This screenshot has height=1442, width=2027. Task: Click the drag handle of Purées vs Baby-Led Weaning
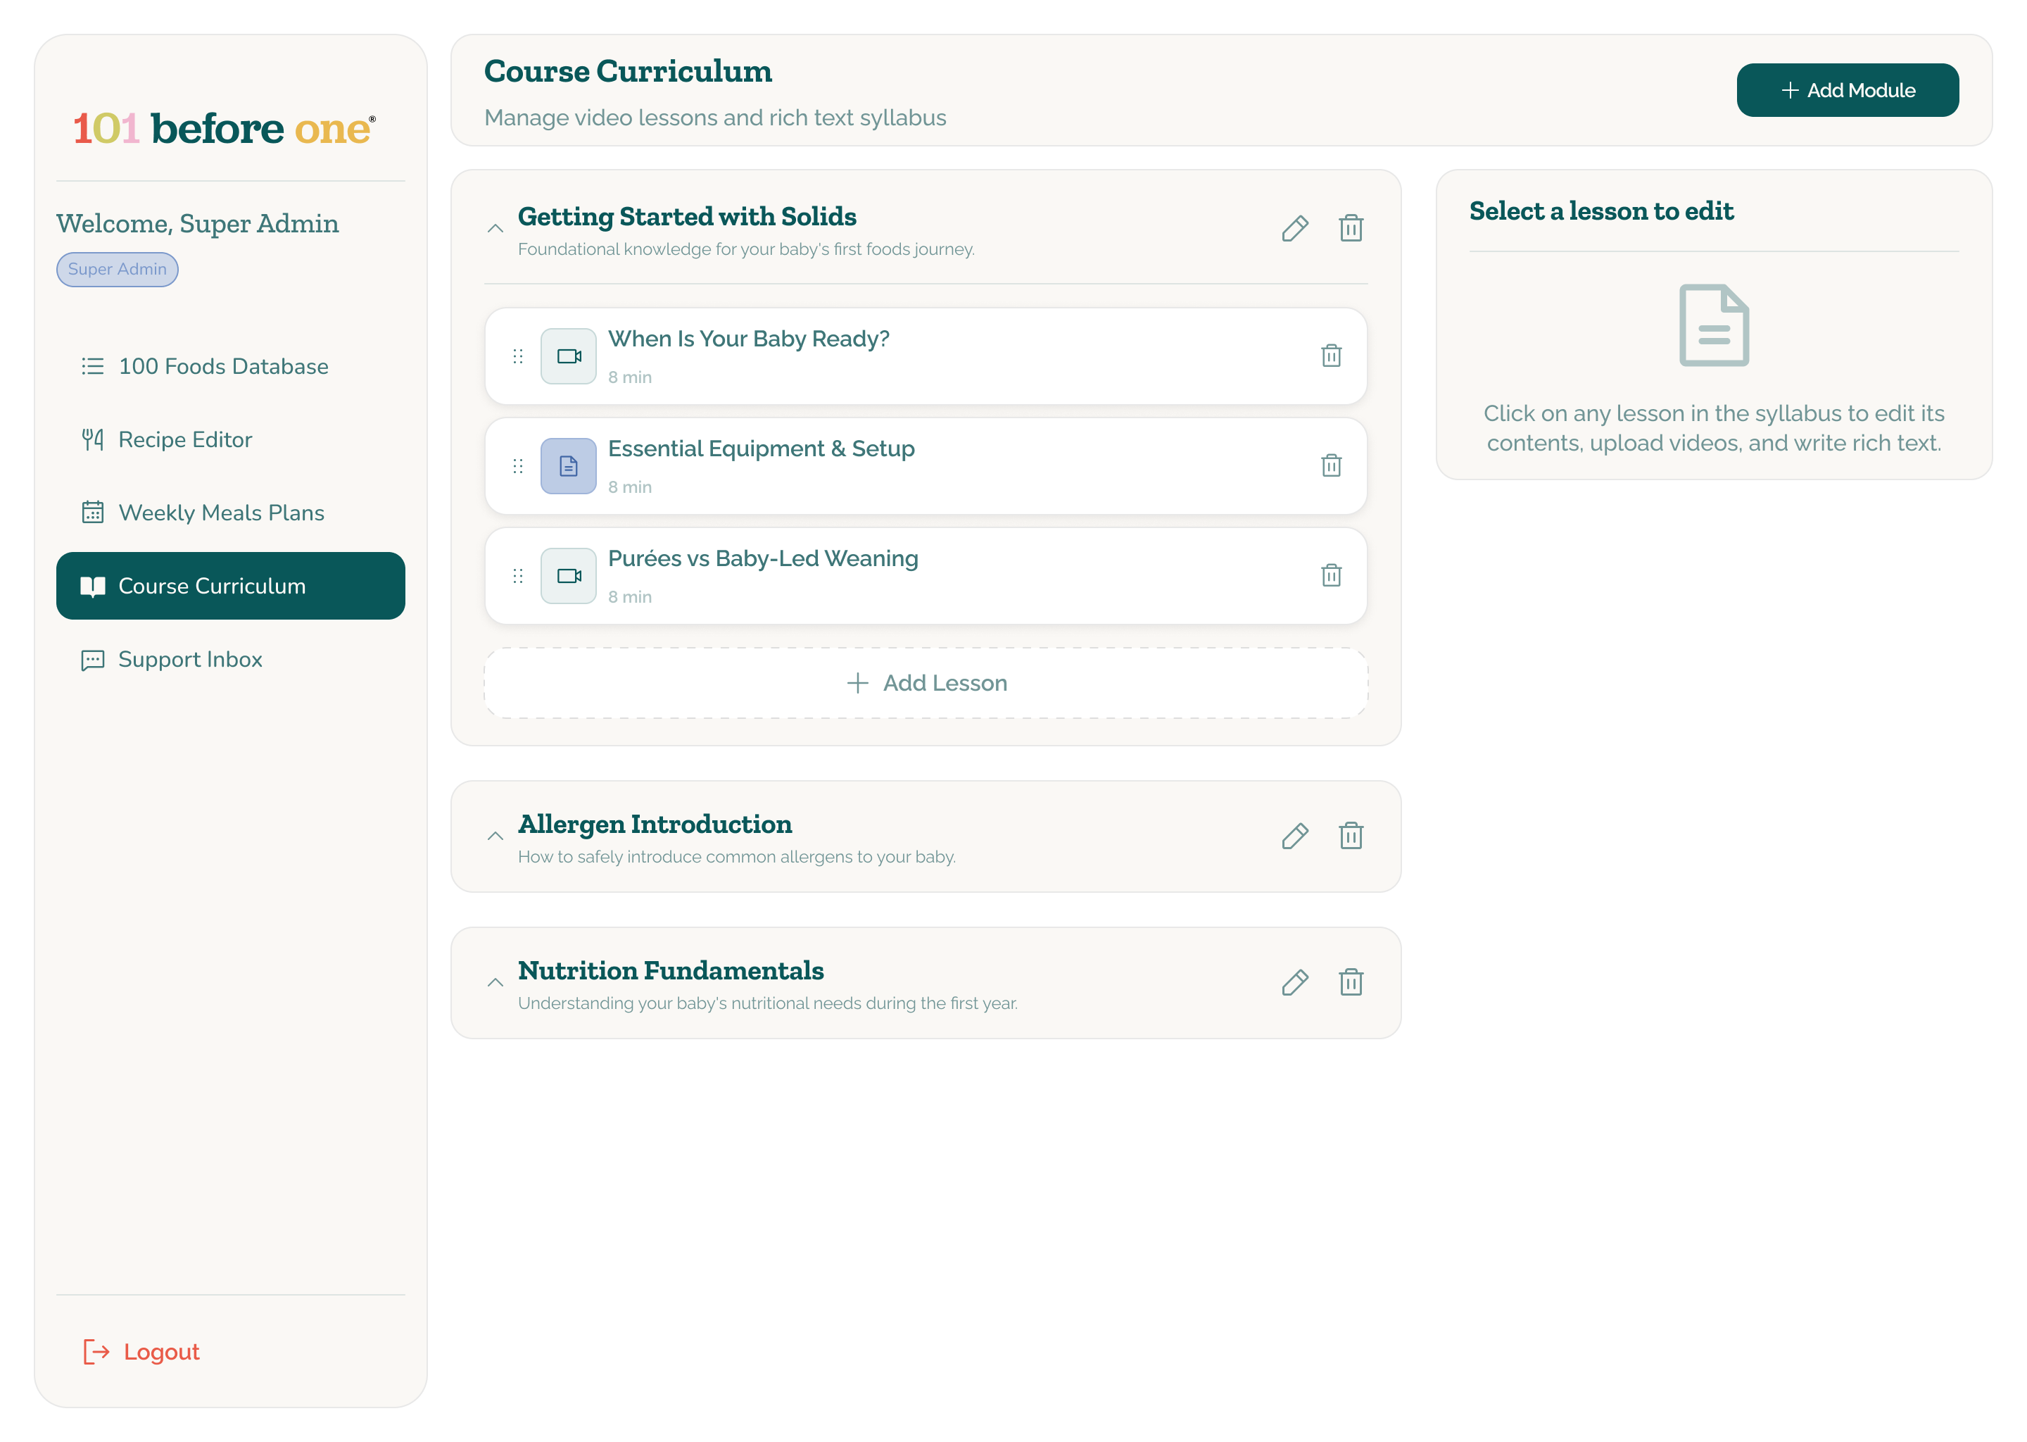coord(517,576)
